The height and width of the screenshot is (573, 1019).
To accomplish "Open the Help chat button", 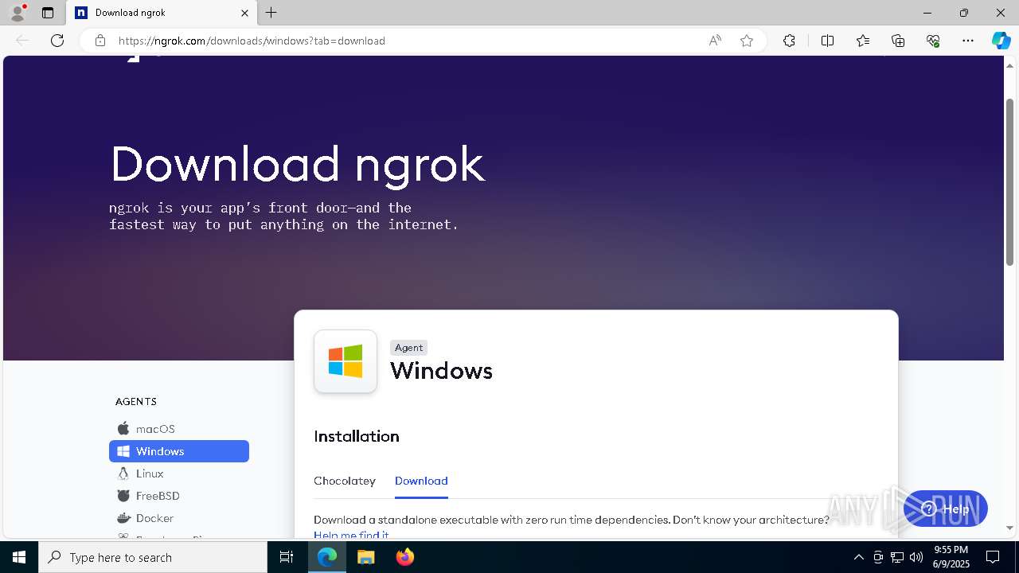I will pyautogui.click(x=946, y=509).
